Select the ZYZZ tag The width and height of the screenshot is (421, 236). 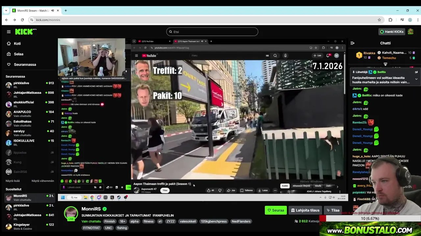[x=170, y=222]
